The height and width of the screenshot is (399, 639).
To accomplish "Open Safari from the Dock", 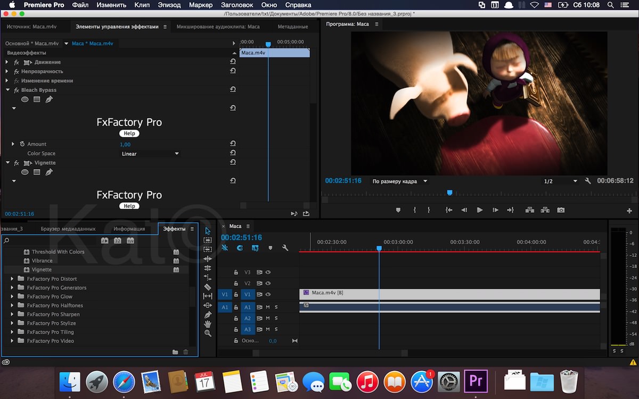I will pyautogui.click(x=124, y=381).
